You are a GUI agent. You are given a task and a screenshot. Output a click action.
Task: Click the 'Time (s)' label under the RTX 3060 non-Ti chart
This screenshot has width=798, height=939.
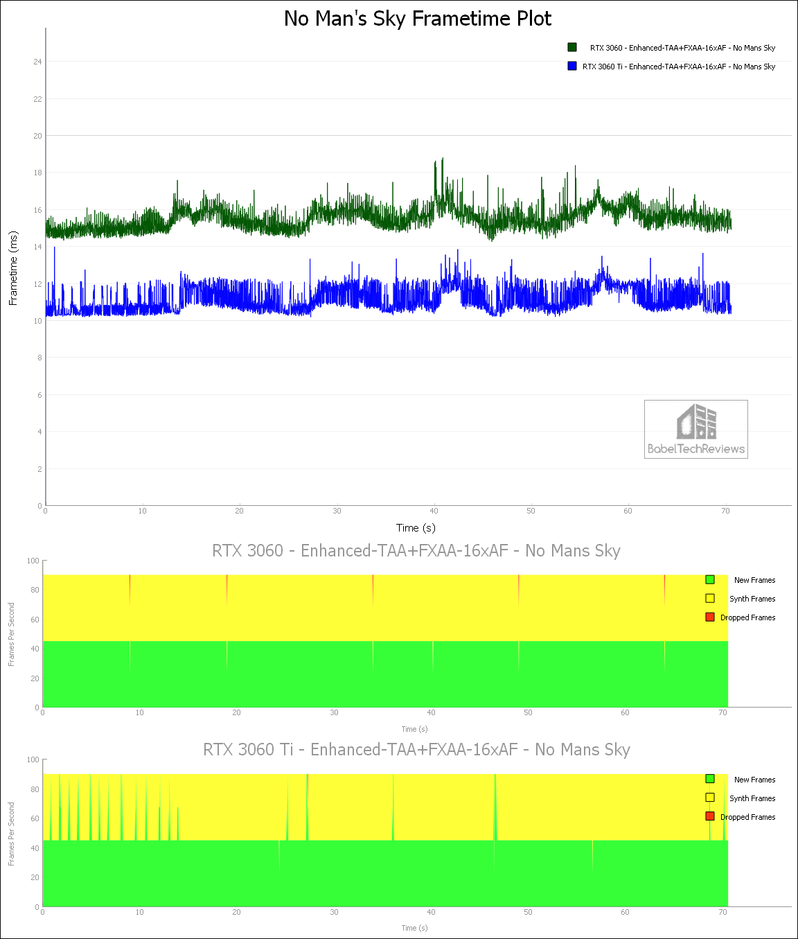point(414,729)
